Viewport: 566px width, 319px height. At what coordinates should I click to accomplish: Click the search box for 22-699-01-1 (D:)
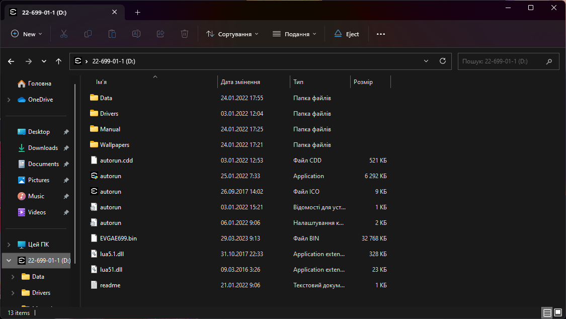pyautogui.click(x=501, y=61)
